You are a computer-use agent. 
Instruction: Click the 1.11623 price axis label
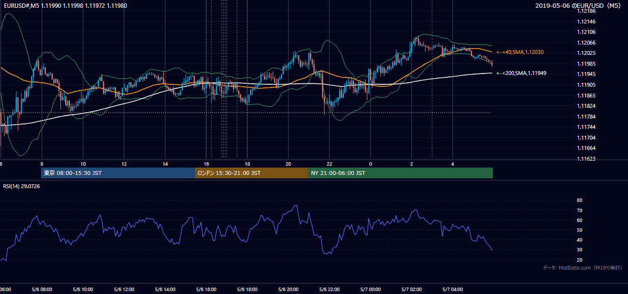click(586, 159)
